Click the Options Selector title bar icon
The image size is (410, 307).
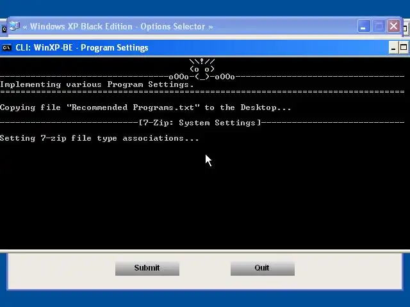15,26
